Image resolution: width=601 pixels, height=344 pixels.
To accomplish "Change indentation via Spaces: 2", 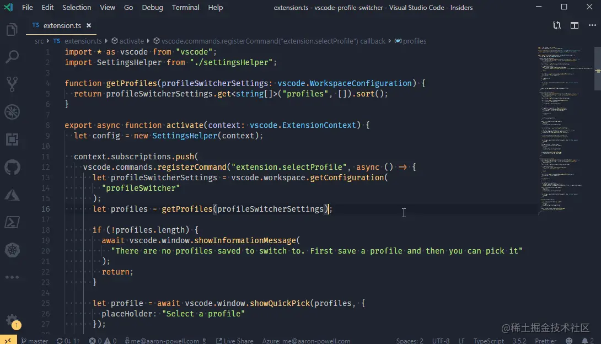I will click(409, 341).
